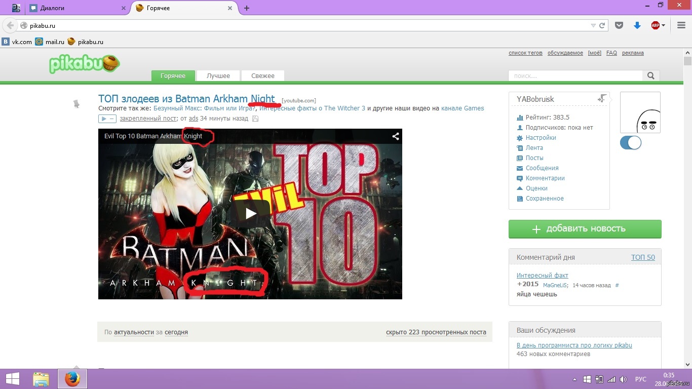692x389 pixels.
Task: Open the Интересный факт comment link
Action: point(543,276)
